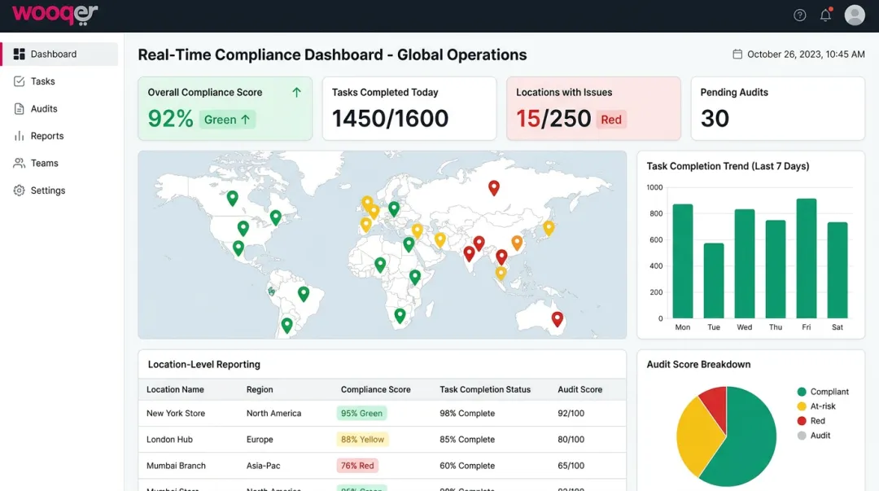Image resolution: width=879 pixels, height=491 pixels.
Task: Click the Audit legend gray swatch
Action: (x=802, y=436)
